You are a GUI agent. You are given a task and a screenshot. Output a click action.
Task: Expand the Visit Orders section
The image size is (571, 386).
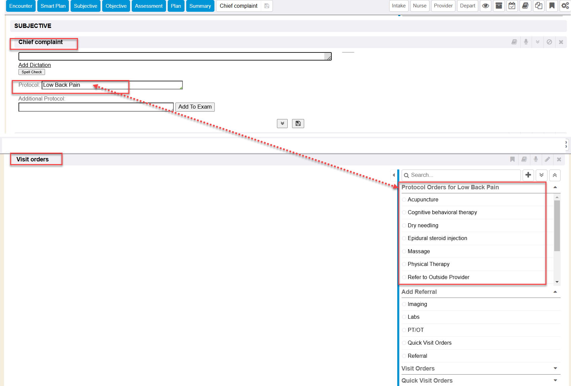point(555,369)
